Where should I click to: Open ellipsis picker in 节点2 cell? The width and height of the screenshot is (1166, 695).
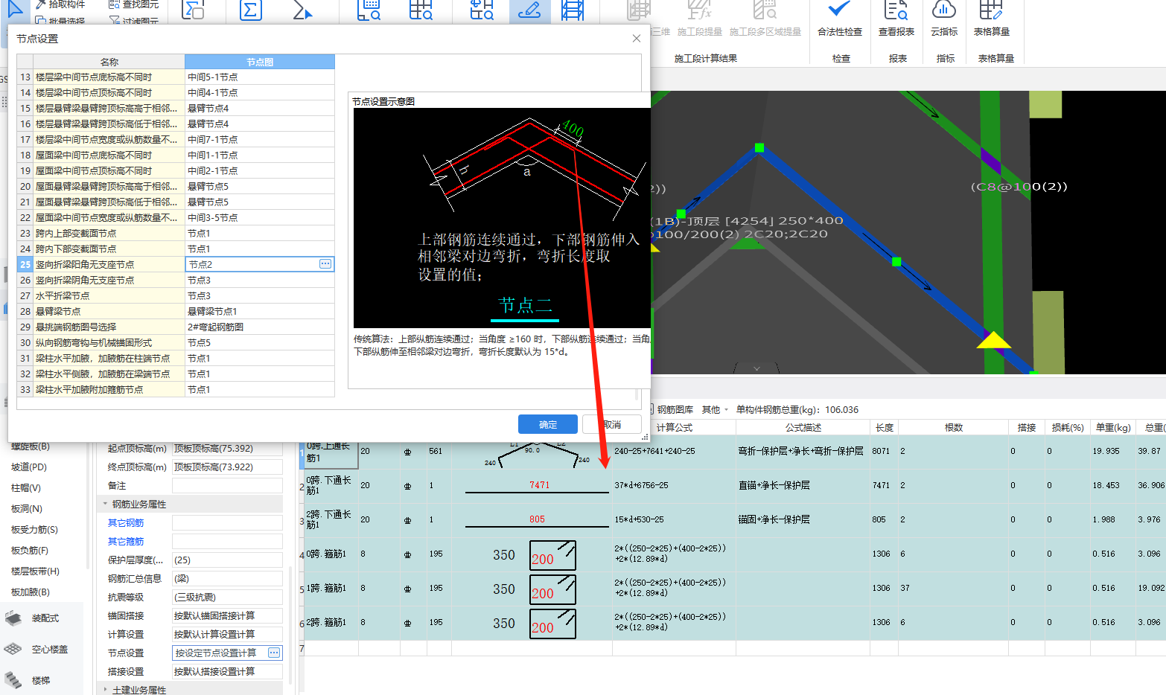coord(325,264)
